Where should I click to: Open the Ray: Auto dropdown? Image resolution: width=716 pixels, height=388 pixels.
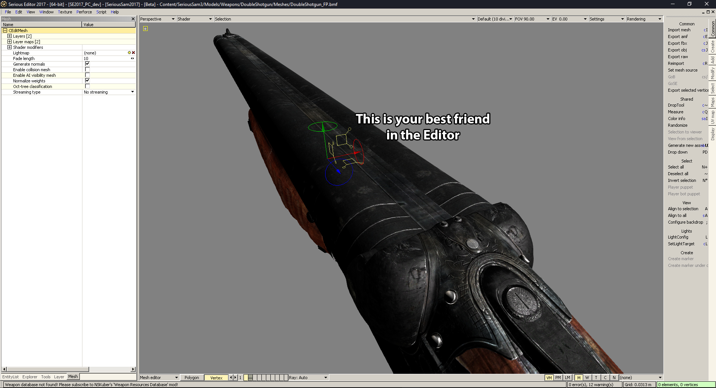(308, 378)
